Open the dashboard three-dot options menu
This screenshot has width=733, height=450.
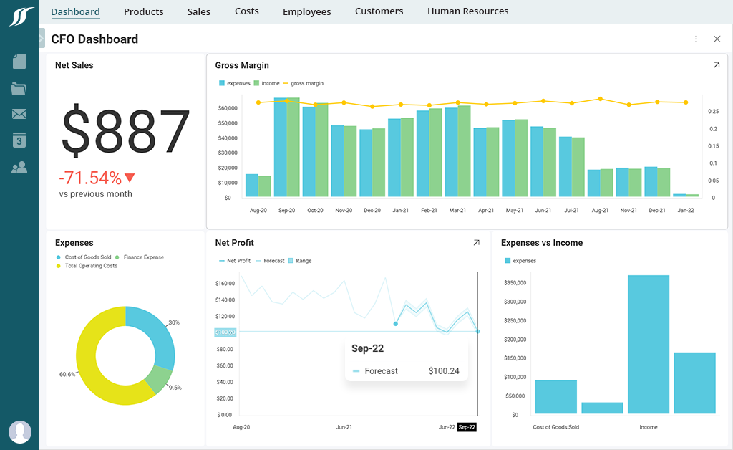696,39
